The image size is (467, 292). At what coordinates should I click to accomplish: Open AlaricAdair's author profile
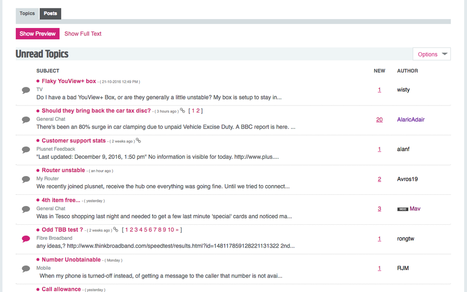pyautogui.click(x=410, y=120)
